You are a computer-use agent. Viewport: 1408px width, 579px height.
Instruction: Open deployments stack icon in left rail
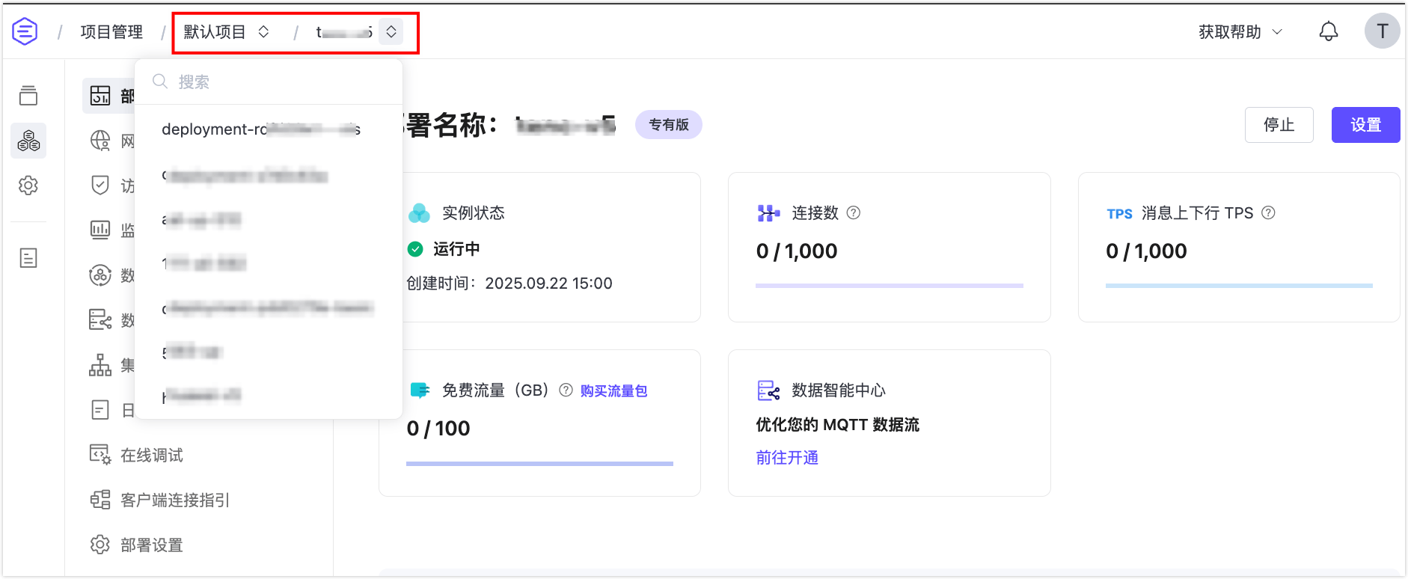[x=28, y=96]
